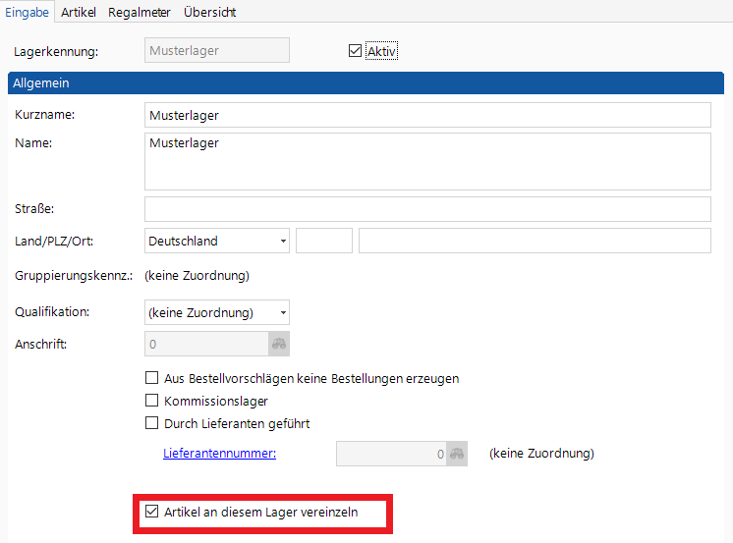This screenshot has height=543, width=733.
Task: Go to the Übersicht tab
Action: click(209, 13)
